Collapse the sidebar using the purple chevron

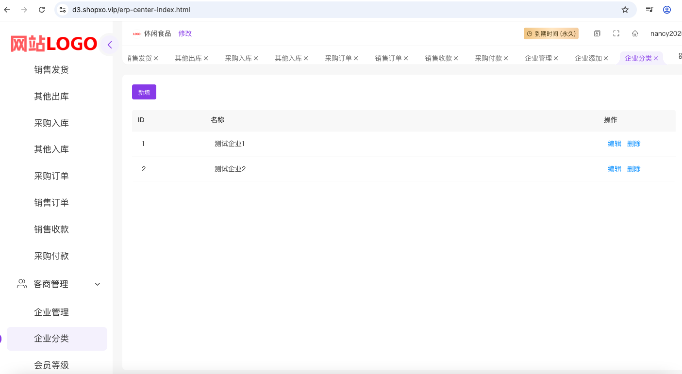tap(110, 44)
